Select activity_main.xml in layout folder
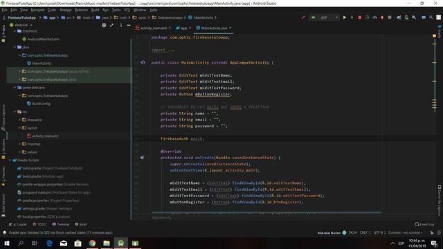 pos(45,136)
